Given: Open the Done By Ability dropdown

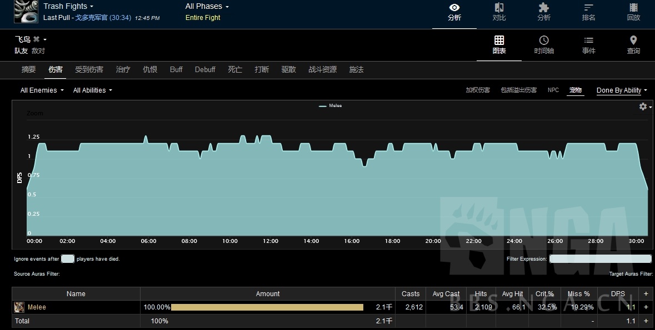Looking at the screenshot, I should pyautogui.click(x=621, y=90).
